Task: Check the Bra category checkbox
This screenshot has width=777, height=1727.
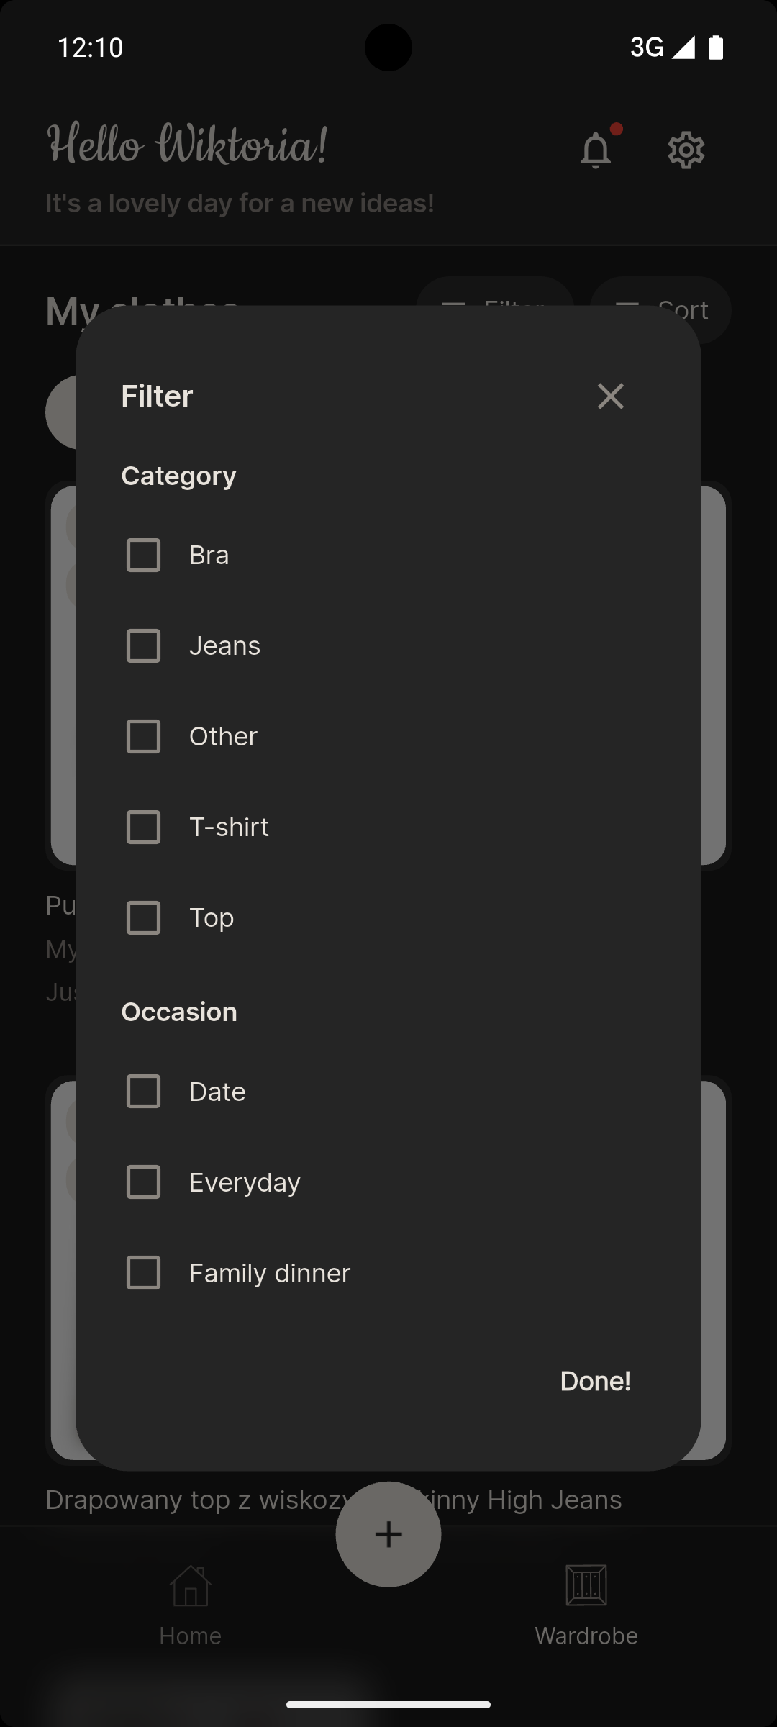Action: pos(143,555)
